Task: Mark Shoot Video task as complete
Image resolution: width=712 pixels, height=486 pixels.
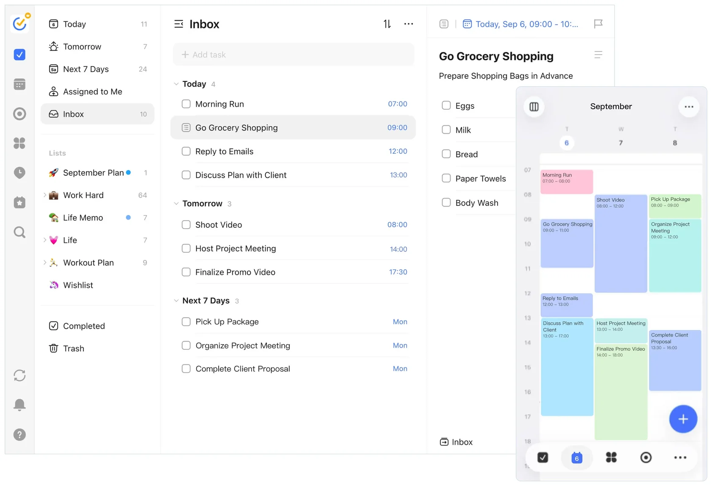Action: pos(186,225)
